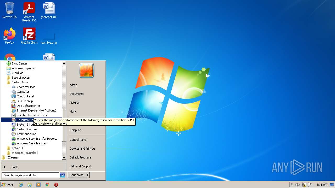Click the programs list scrollbar thumb

pos(64,125)
